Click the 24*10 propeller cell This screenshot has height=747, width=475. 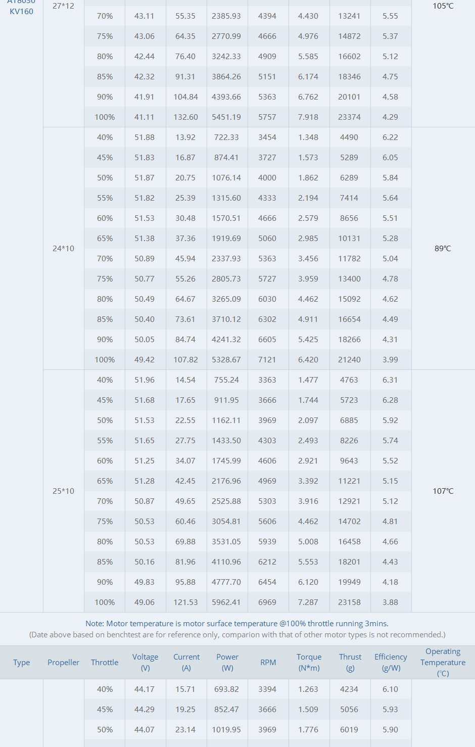pos(63,248)
